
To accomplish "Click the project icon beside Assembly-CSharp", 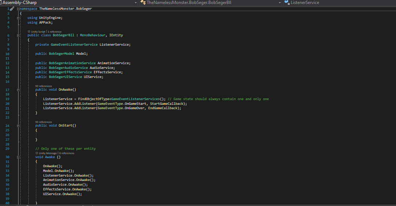I will click(1, 3).
